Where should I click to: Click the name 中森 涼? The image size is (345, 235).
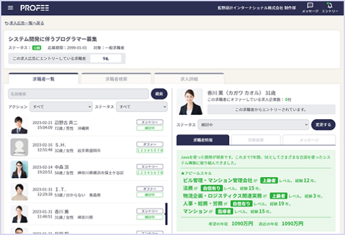coord(62,167)
